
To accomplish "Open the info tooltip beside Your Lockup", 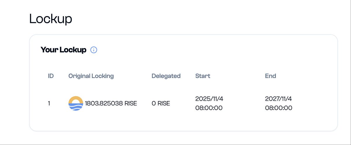I will 94,50.
